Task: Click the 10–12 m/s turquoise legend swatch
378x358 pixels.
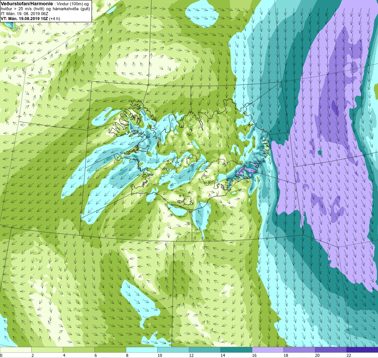Action: 174,350
